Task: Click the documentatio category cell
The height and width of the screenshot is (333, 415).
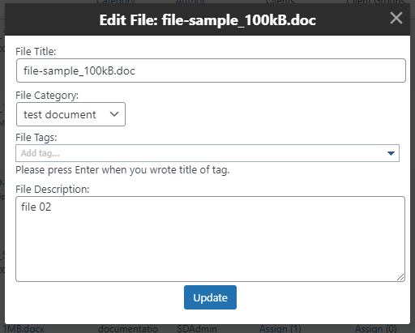Action: click(128, 329)
